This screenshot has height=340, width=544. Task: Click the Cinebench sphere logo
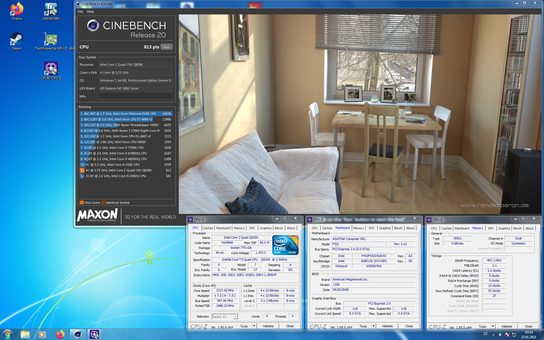tap(93, 25)
